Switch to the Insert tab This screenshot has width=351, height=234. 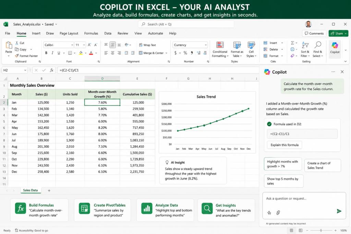(x=36, y=33)
